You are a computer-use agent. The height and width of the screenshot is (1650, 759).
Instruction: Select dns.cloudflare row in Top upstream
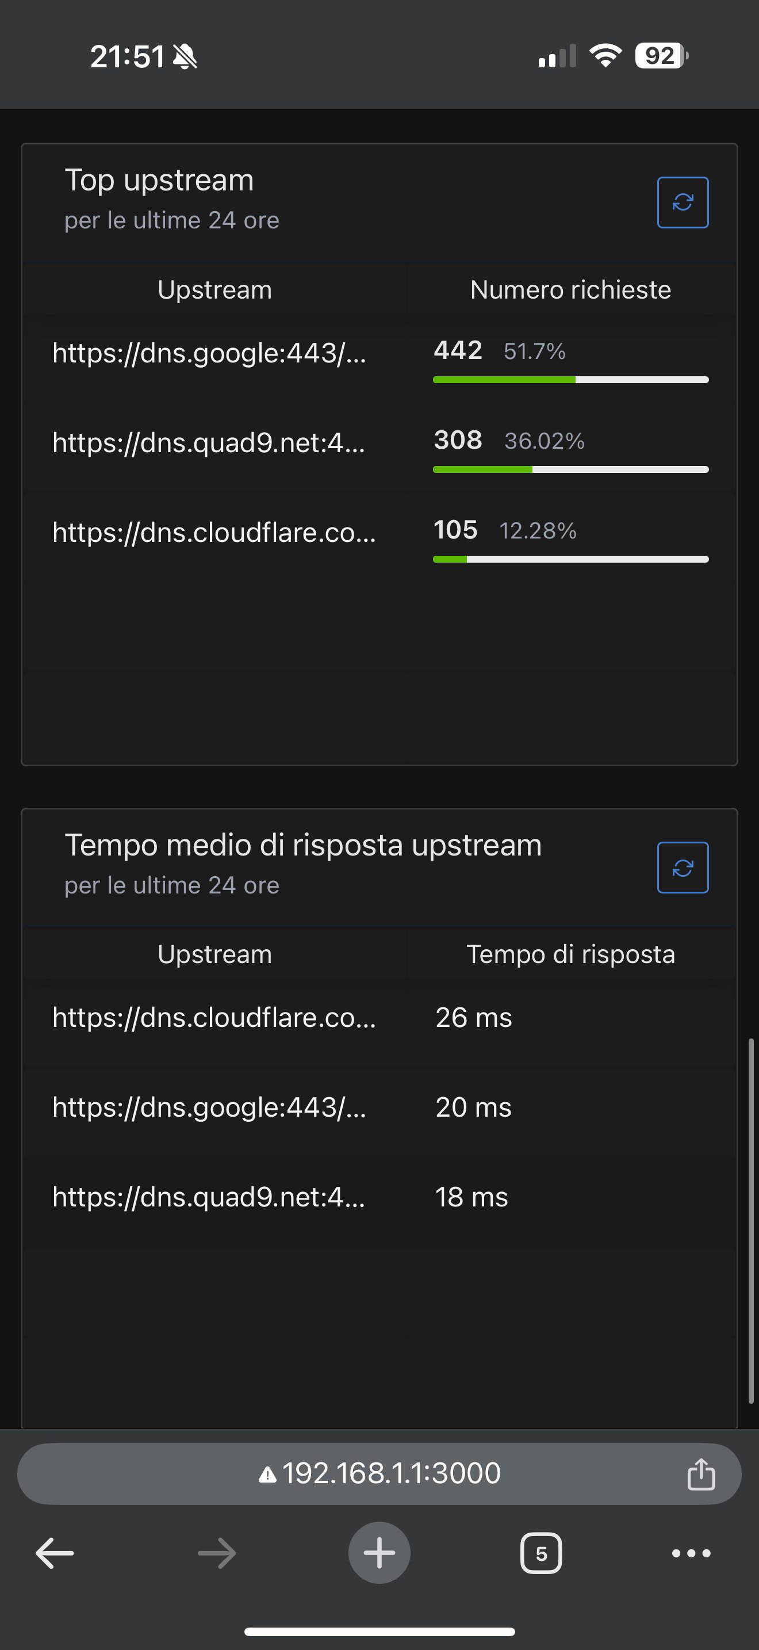click(x=379, y=537)
